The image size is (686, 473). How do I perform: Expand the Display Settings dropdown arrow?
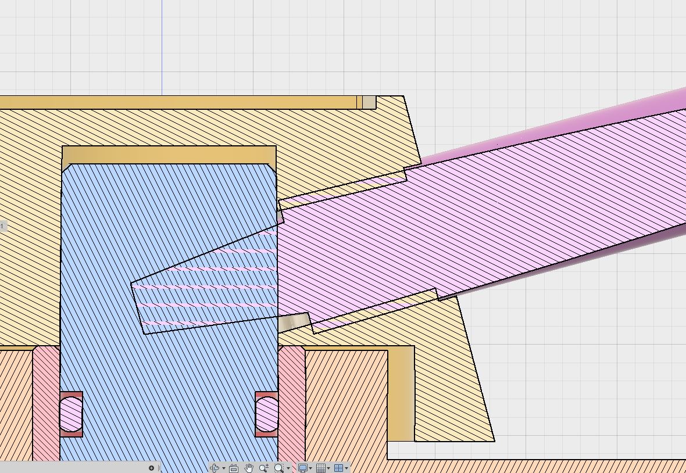310,468
